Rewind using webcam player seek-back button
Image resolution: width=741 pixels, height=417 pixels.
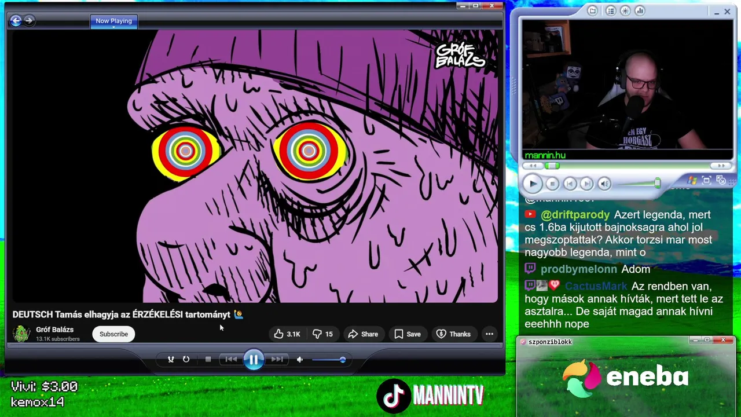[533, 166]
